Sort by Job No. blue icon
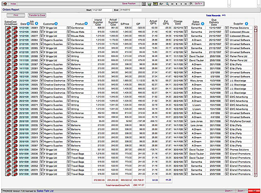 (36, 24)
